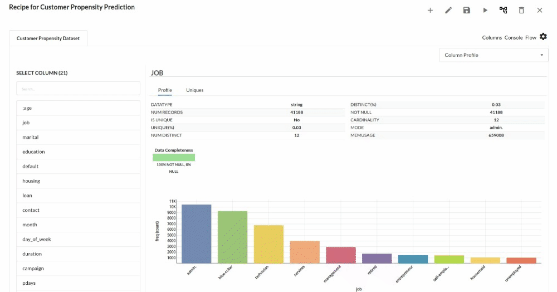Click the unemployed bar in chart
557x292 pixels.
(521, 260)
